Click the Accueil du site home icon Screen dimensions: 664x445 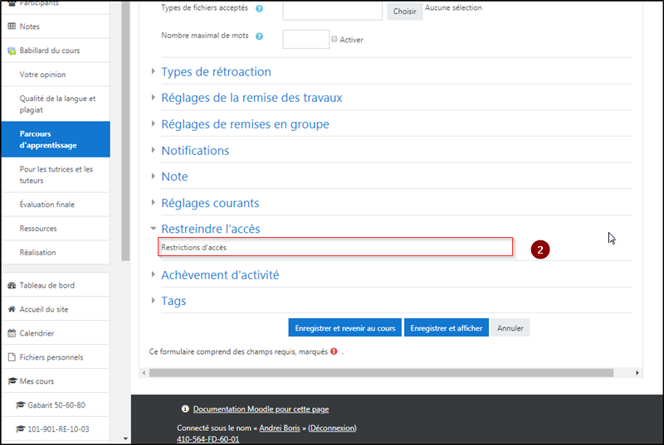tap(12, 309)
